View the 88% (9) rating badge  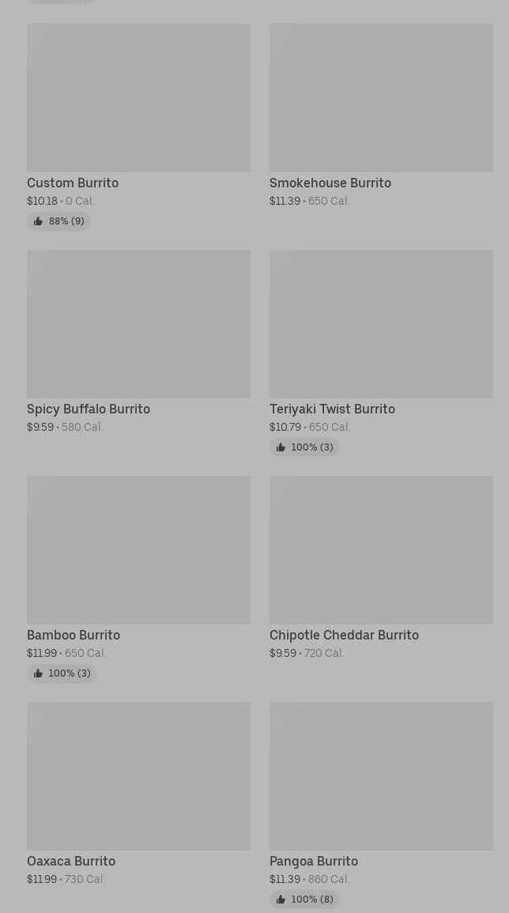(58, 221)
